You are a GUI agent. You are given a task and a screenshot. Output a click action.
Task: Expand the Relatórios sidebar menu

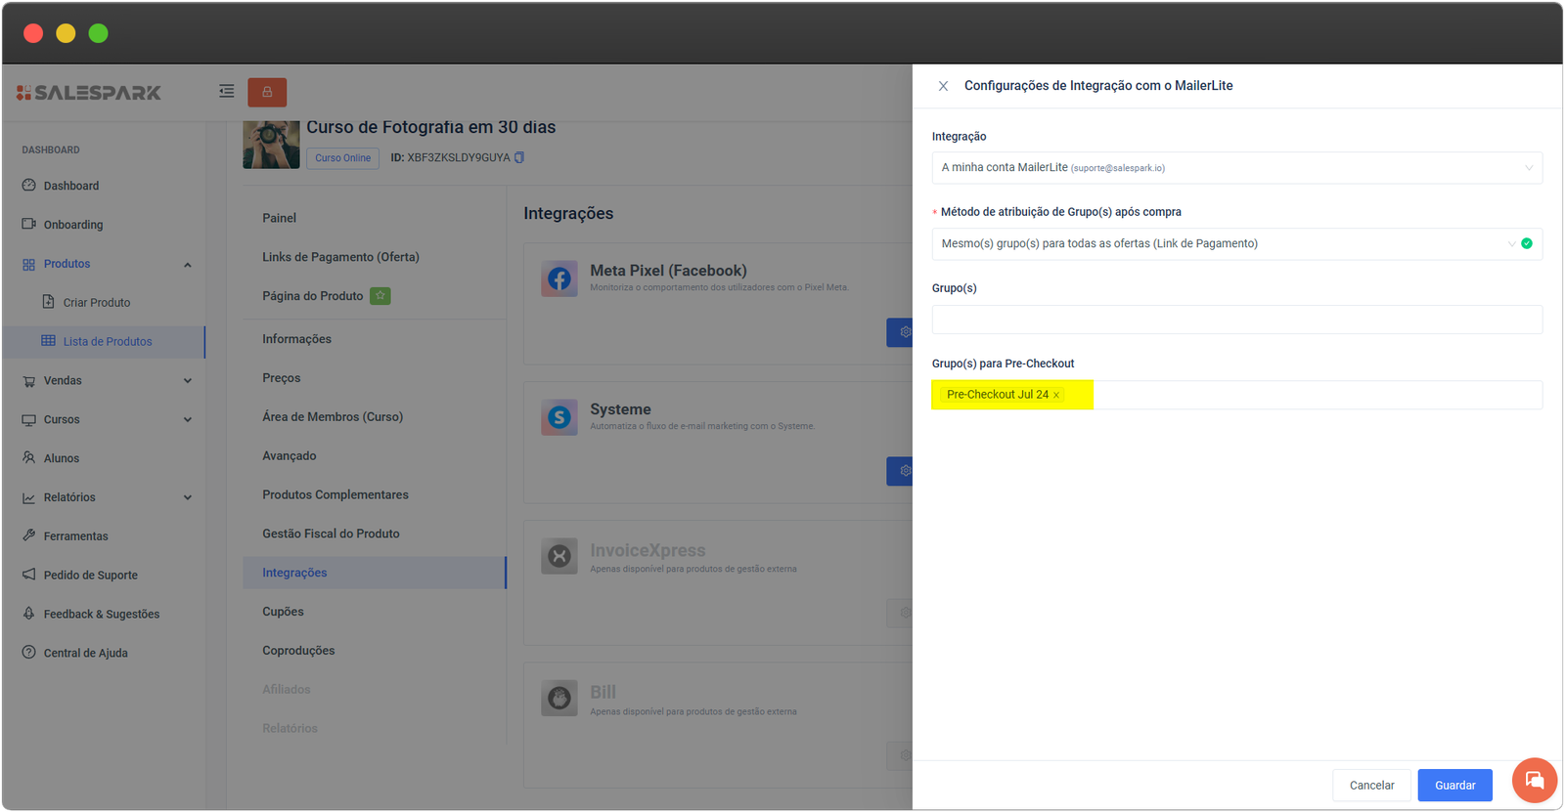[187, 497]
